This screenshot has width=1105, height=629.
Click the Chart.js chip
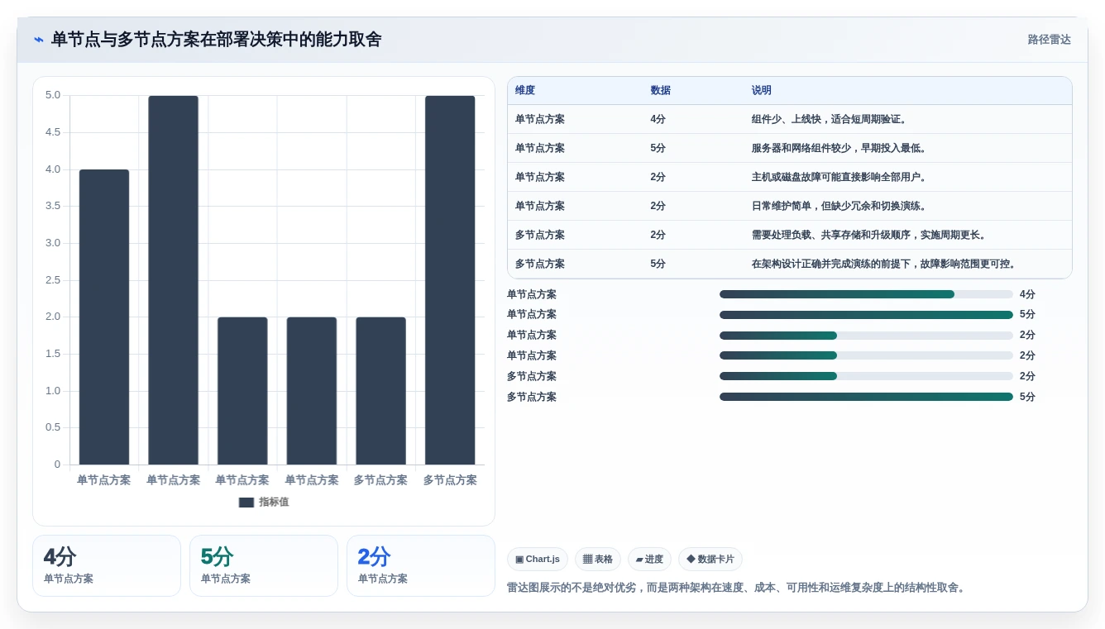point(538,560)
